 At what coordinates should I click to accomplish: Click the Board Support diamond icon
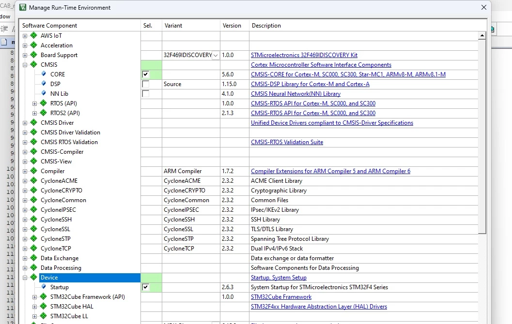click(x=33, y=55)
